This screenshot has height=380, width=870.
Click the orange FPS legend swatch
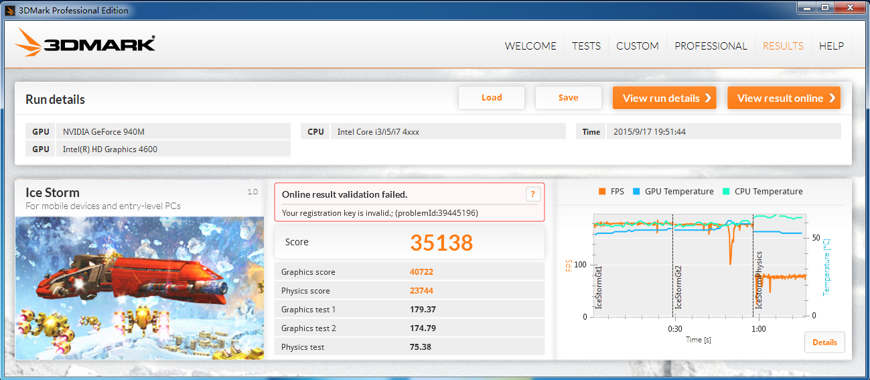(x=603, y=192)
